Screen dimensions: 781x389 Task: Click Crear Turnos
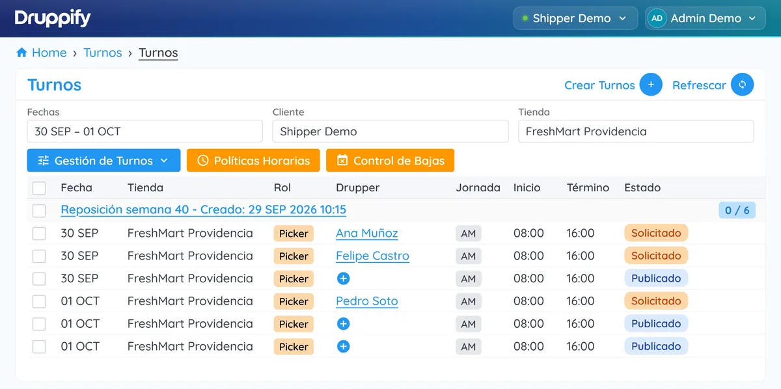point(599,85)
